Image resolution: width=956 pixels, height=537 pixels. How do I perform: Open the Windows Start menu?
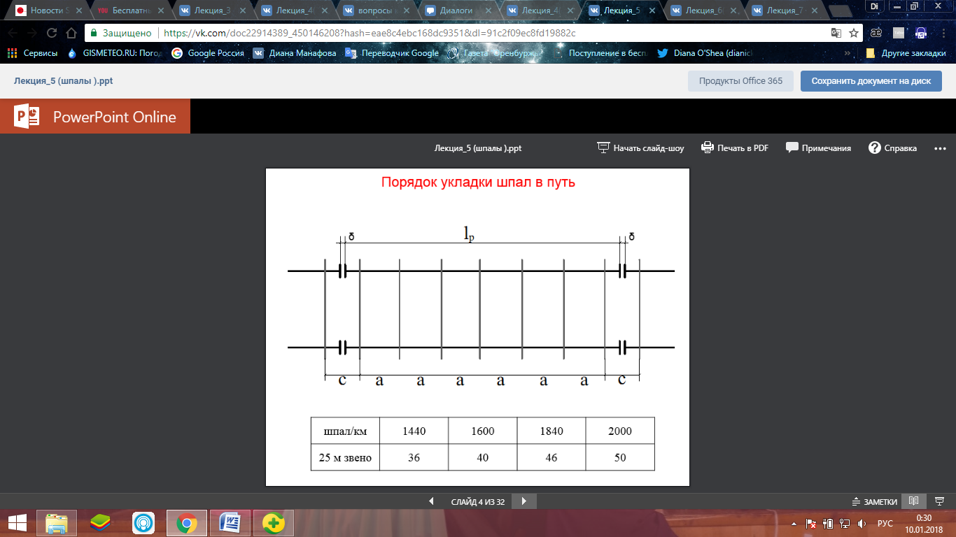(17, 523)
